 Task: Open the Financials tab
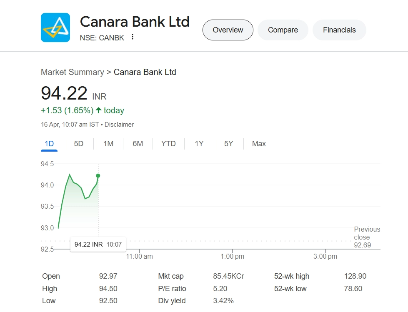[339, 30]
